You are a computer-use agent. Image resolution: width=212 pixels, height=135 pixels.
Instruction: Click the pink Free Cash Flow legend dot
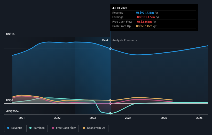53,128
